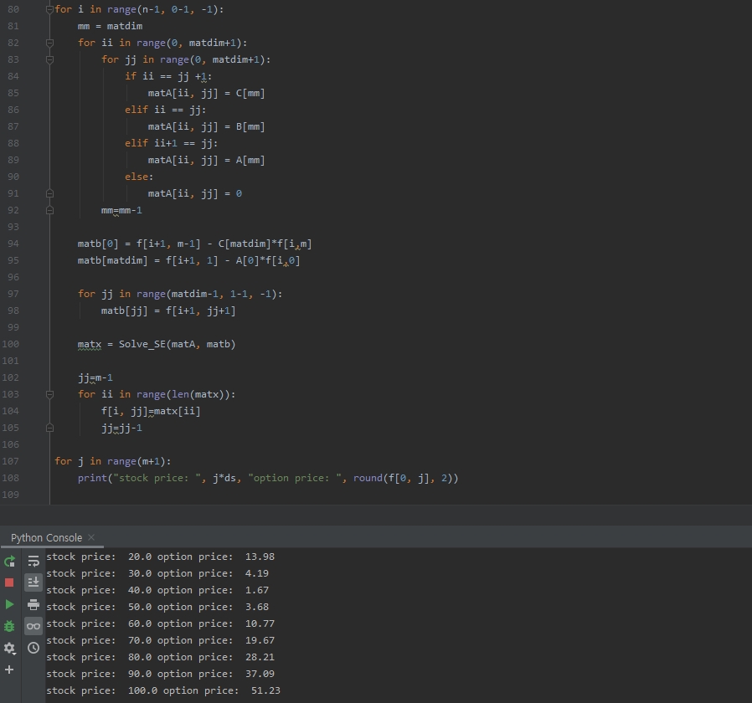Print console output using printer icon
752x703 pixels.
(33, 604)
